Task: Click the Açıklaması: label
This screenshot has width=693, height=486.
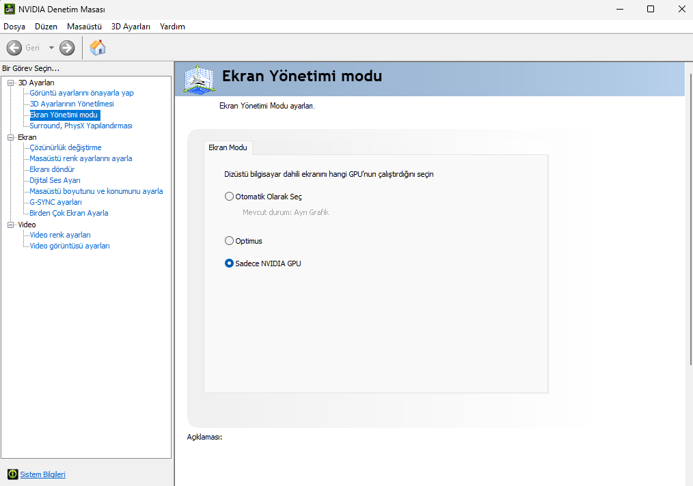Action: click(x=204, y=437)
